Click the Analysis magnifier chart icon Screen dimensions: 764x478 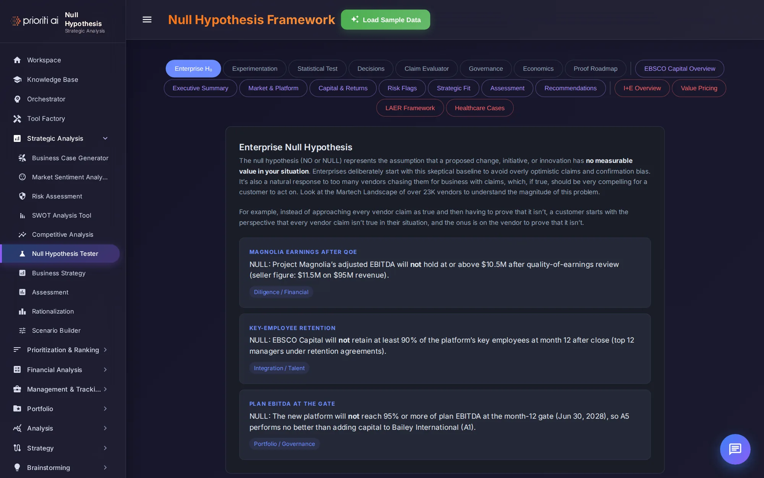[x=17, y=428]
